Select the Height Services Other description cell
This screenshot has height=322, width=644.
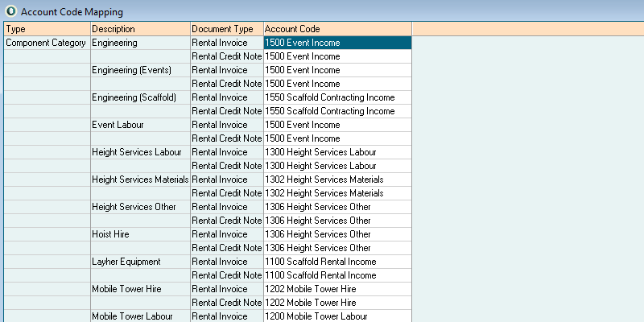tap(134, 207)
